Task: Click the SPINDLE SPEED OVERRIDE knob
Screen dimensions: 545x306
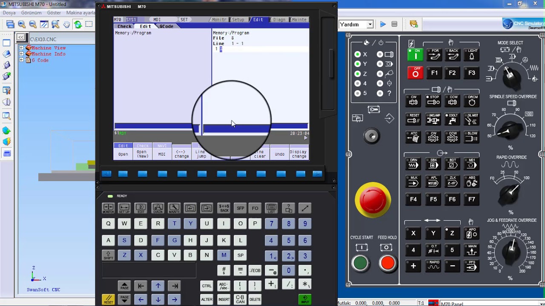Action: pos(509,130)
